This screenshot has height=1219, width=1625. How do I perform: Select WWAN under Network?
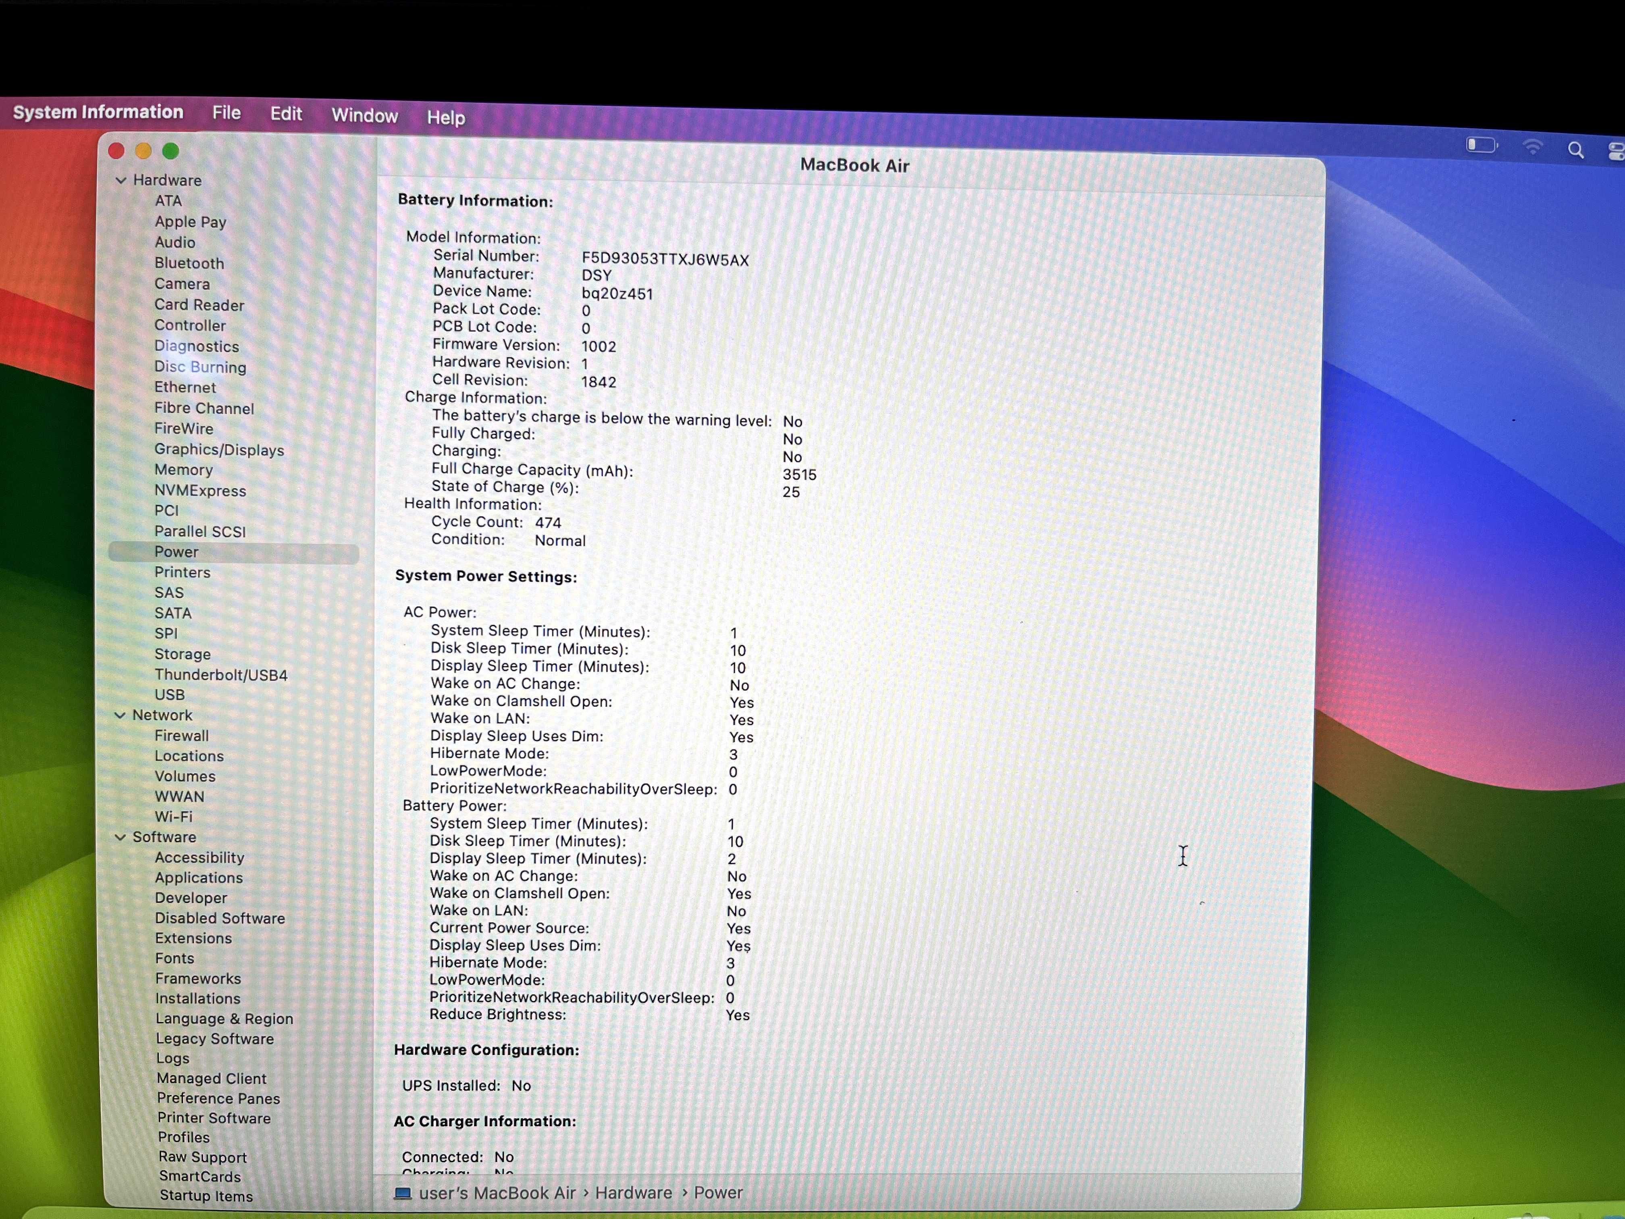pyautogui.click(x=179, y=797)
